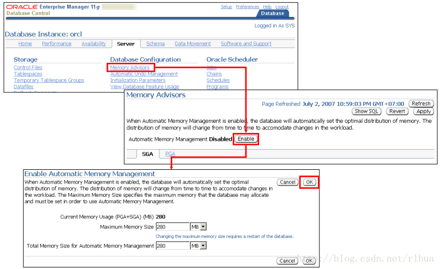
Task: Open Initialization Parameters link
Action: pyautogui.click(x=138, y=80)
